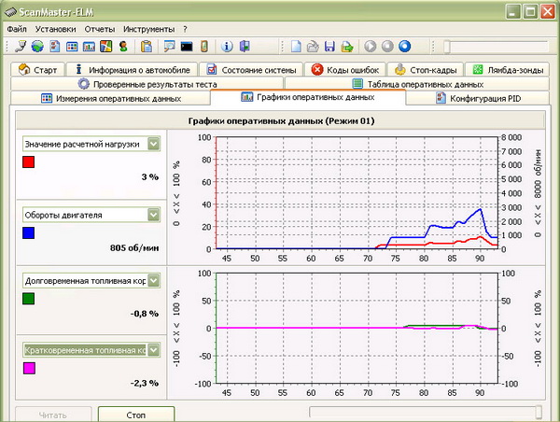
Task: Open the ? help menu
Action: pyautogui.click(x=185, y=29)
